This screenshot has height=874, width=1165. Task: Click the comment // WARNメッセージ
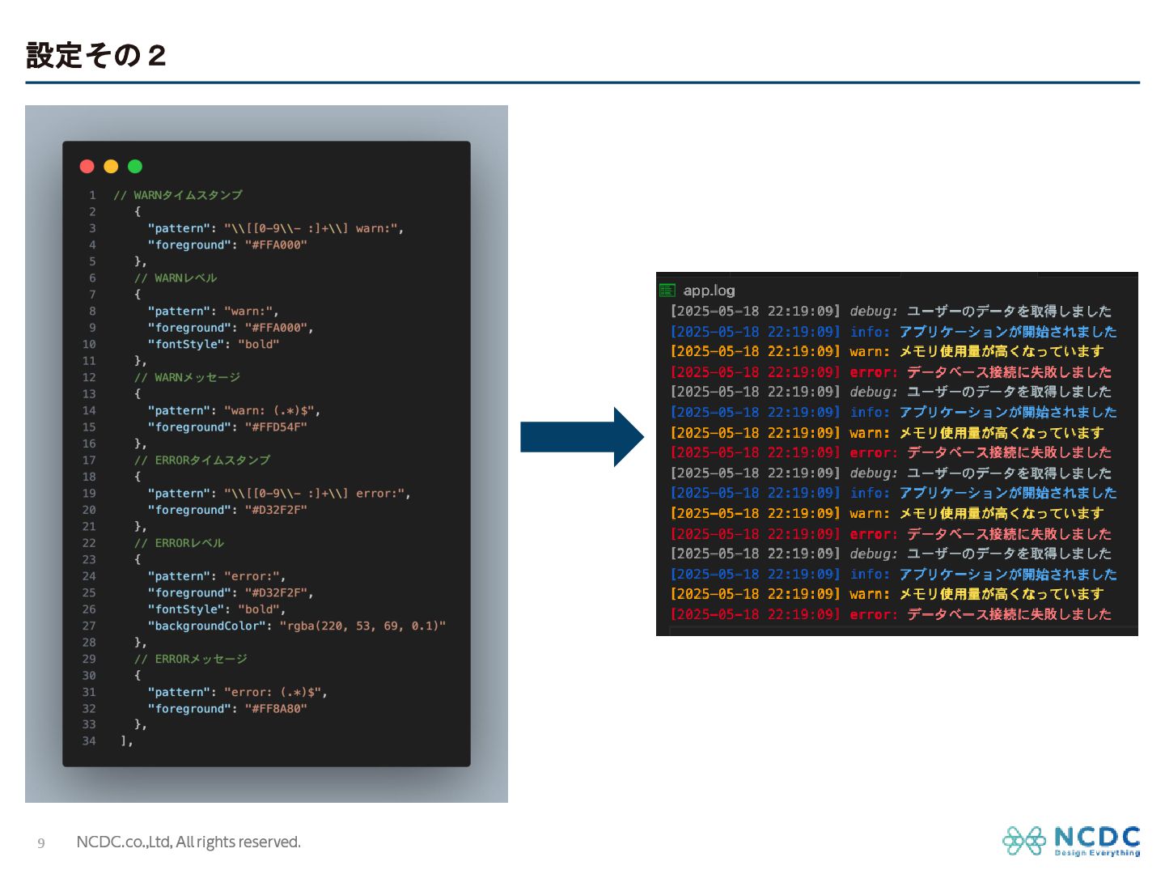pyautogui.click(x=187, y=378)
